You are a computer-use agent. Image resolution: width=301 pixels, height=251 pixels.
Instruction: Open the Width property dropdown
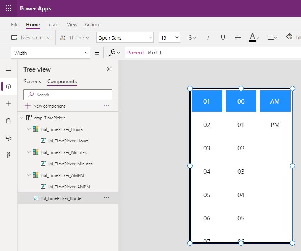51,53
